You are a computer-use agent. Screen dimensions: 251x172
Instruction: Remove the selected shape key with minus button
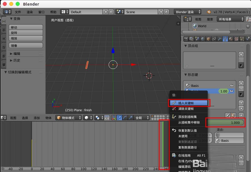(x=241, y=89)
